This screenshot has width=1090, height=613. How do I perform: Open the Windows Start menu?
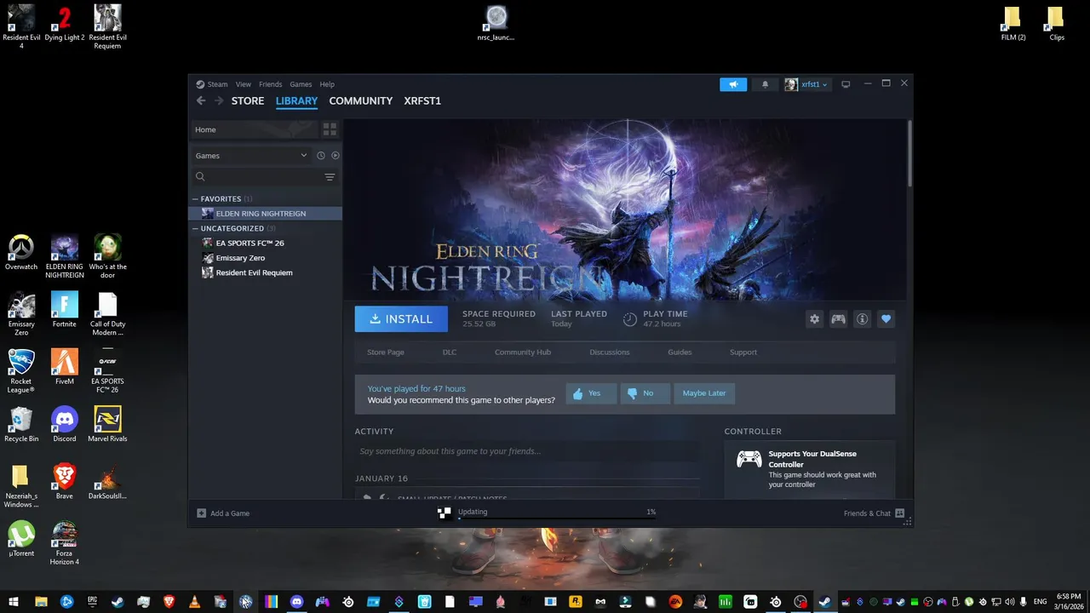[13, 603]
